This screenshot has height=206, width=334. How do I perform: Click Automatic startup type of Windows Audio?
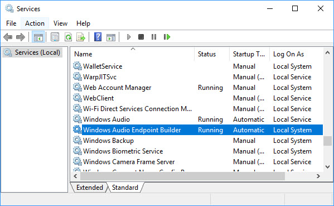pos(249,119)
